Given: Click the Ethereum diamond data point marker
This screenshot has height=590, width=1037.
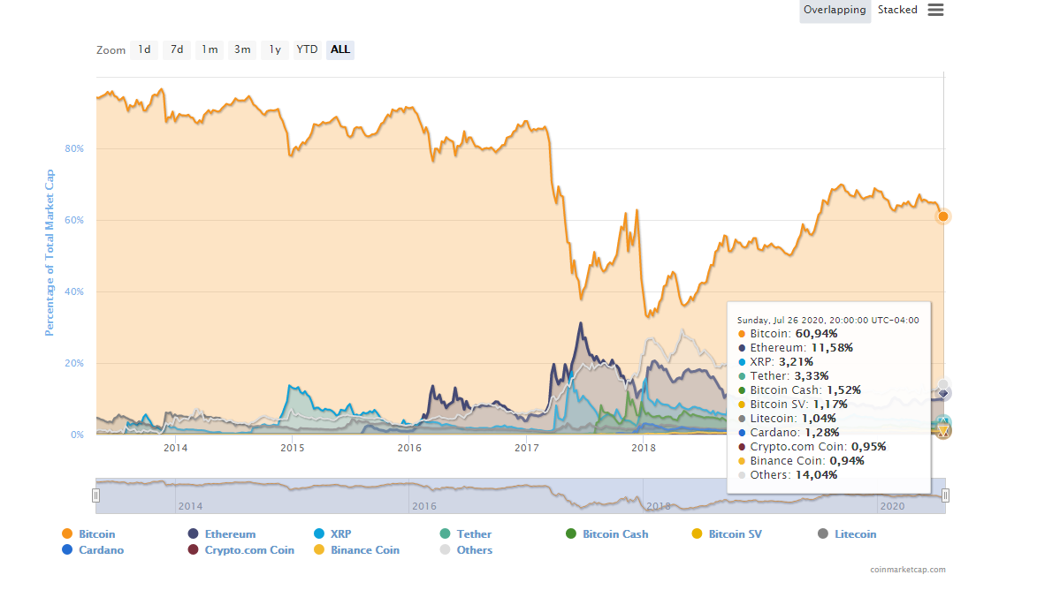Looking at the screenshot, I should tap(943, 393).
